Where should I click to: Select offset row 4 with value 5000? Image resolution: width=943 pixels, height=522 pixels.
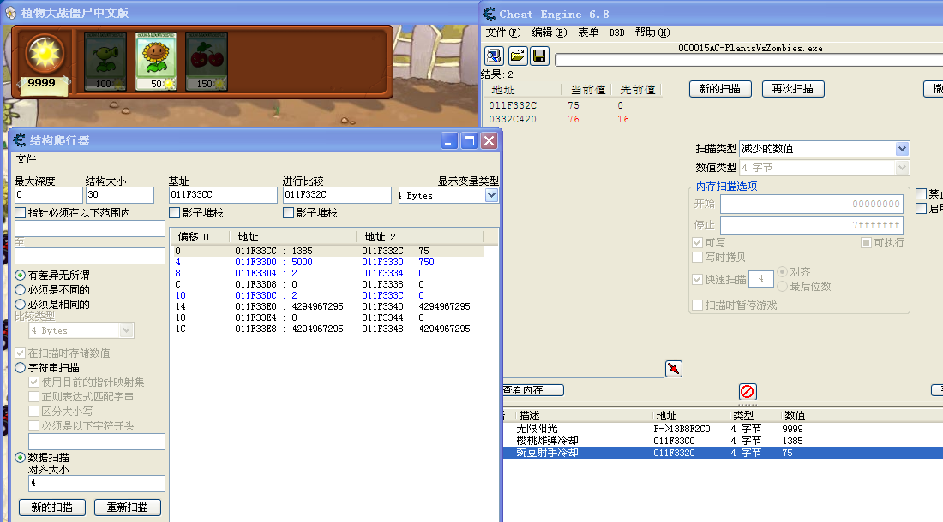pos(328,262)
